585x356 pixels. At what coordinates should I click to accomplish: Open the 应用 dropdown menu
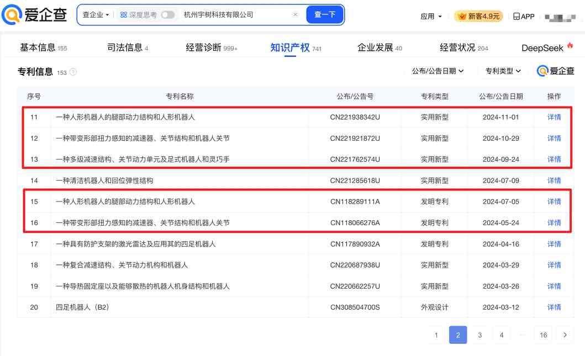[x=431, y=17]
